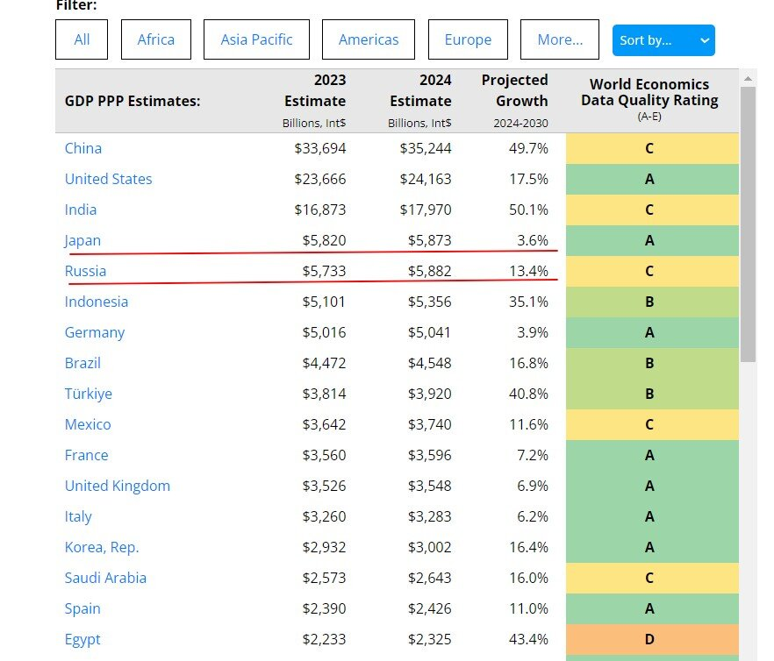
Task: Select Korea, Rep. 2024 estimate $3,002
Action: 429,547
